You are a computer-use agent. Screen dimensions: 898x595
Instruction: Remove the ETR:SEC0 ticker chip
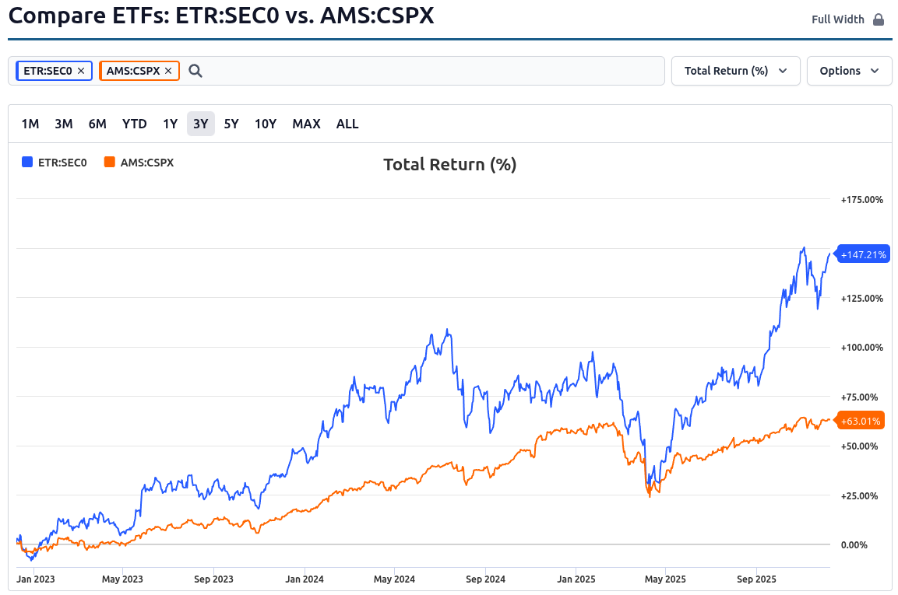(80, 70)
